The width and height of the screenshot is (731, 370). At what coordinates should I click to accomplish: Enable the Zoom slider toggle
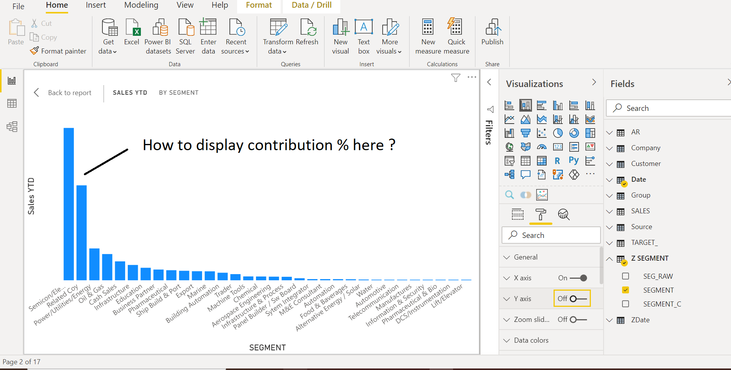click(x=578, y=320)
